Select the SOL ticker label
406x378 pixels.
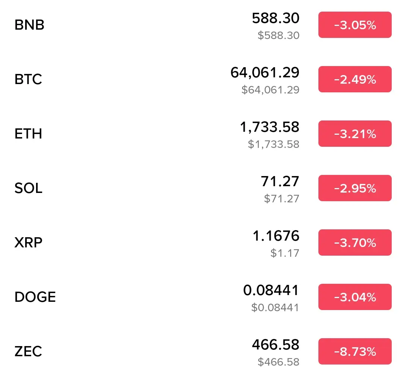(x=28, y=188)
